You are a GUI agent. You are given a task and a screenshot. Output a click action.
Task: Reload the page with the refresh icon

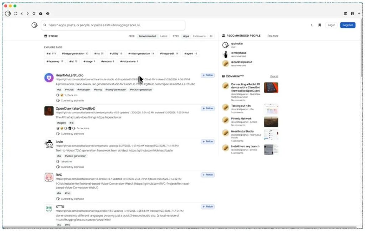coord(34,14)
